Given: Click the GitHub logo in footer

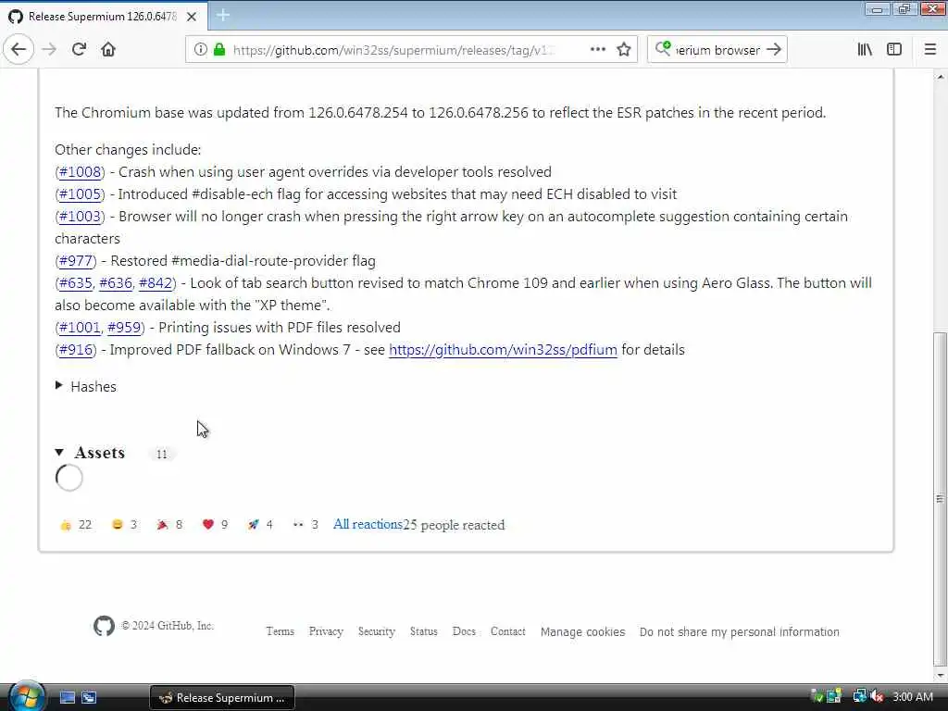Looking at the screenshot, I should [x=104, y=626].
